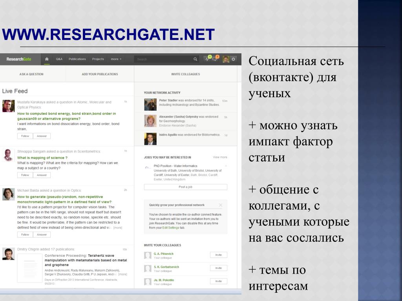
Task: Expand the more dropdown
Action: coord(116,59)
